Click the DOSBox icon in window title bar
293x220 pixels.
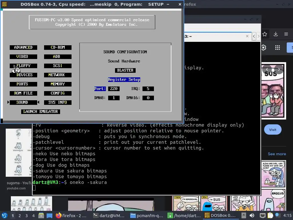coord(5,4)
